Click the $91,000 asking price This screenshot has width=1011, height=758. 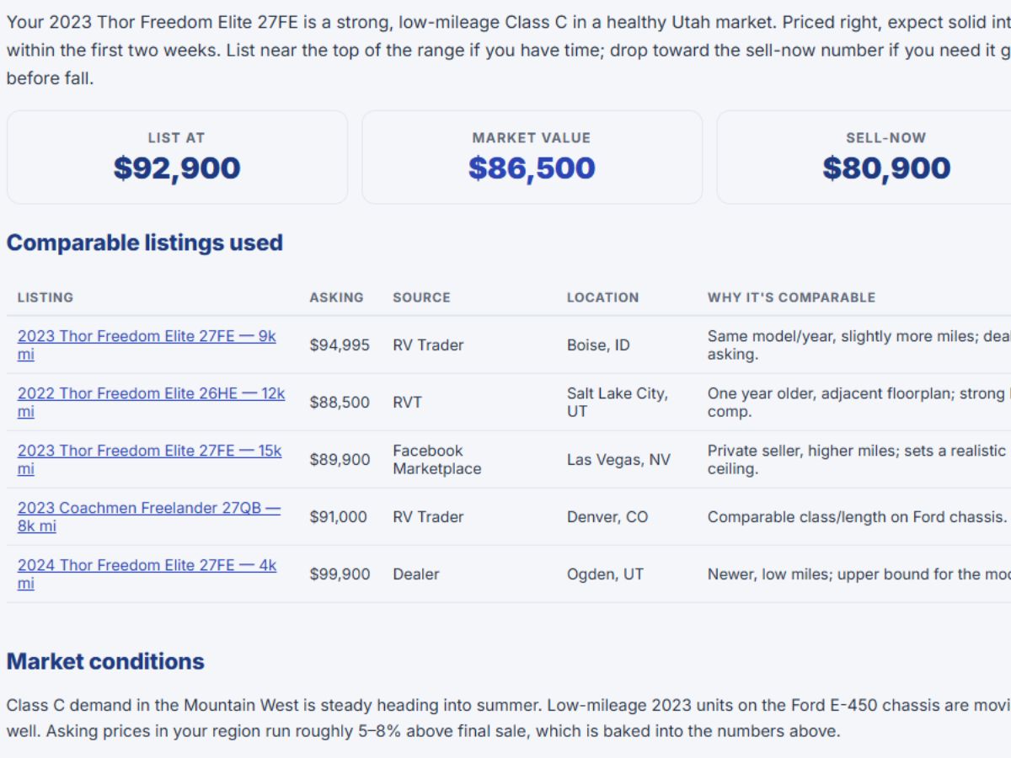coord(338,517)
